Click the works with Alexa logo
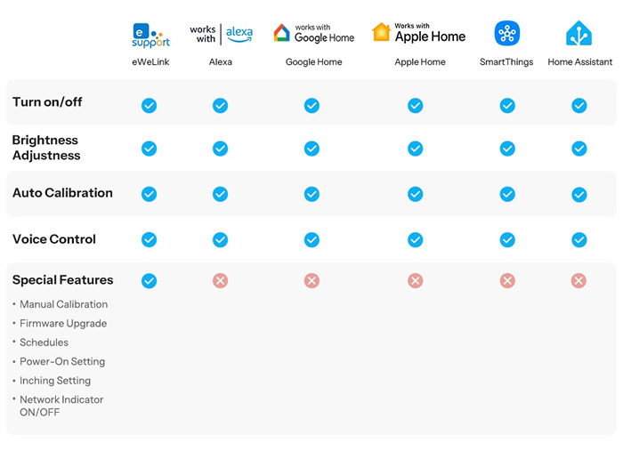Screen dimensions: 623x459 pyautogui.click(x=221, y=34)
